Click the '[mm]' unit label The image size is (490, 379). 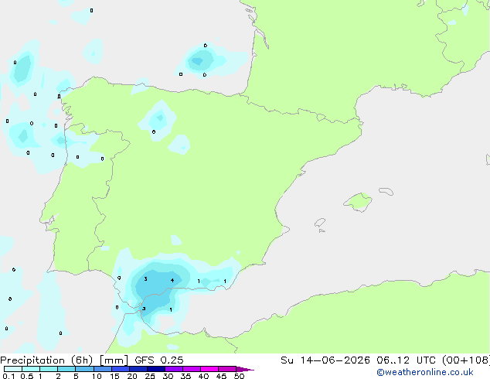pyautogui.click(x=114, y=360)
